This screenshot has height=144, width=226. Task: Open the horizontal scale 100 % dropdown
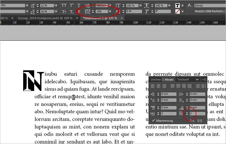click(x=169, y=6)
